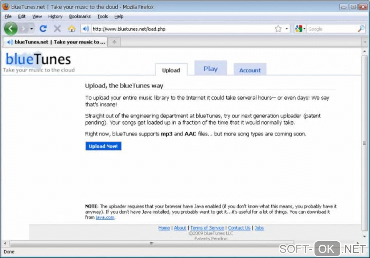Open the Bookmarks menu
Image resolution: width=370 pixels, height=258 pixels.
click(x=80, y=17)
